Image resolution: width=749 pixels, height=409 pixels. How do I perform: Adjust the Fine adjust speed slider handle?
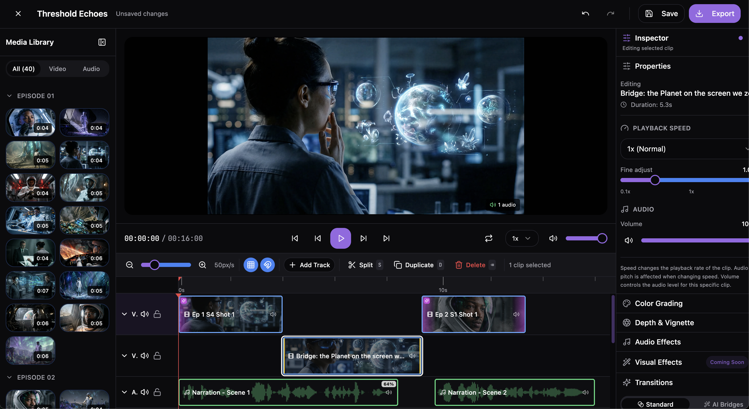point(655,180)
